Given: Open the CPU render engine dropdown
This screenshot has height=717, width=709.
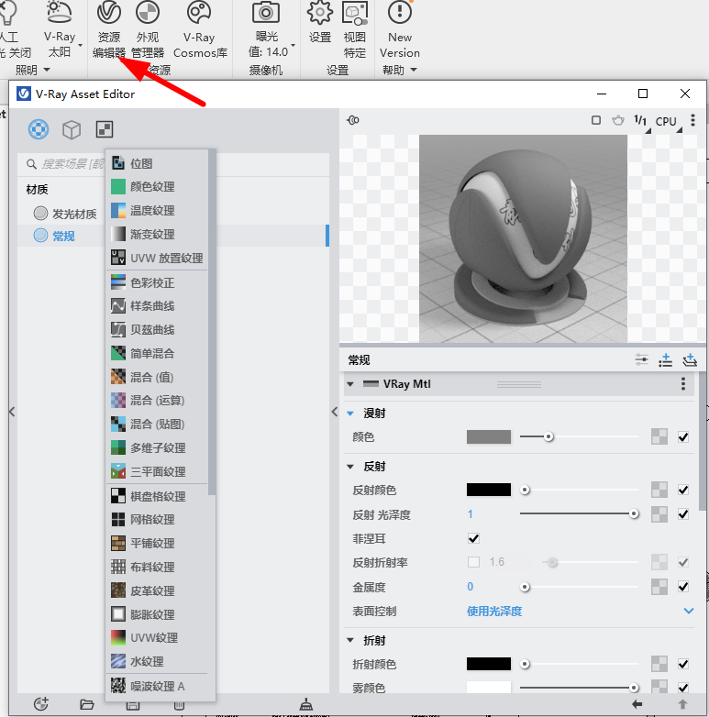Looking at the screenshot, I should click(x=669, y=122).
